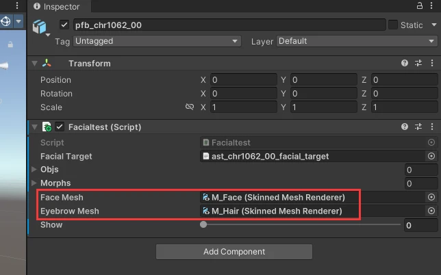Disable the Facialtest script checkbox
This screenshot has height=275, width=441.
60,127
